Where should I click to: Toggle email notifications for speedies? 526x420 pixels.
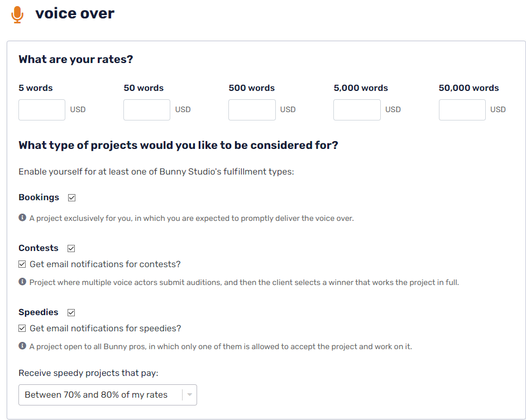[x=22, y=328]
